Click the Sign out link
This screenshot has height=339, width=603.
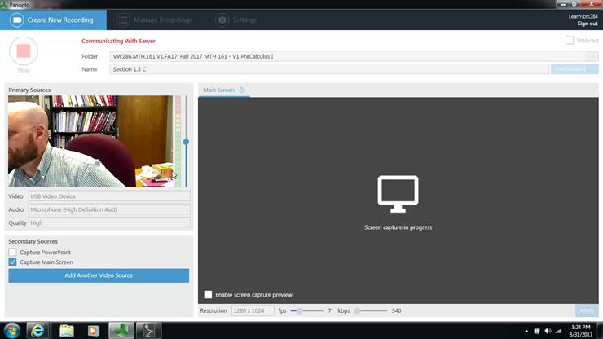pos(587,24)
